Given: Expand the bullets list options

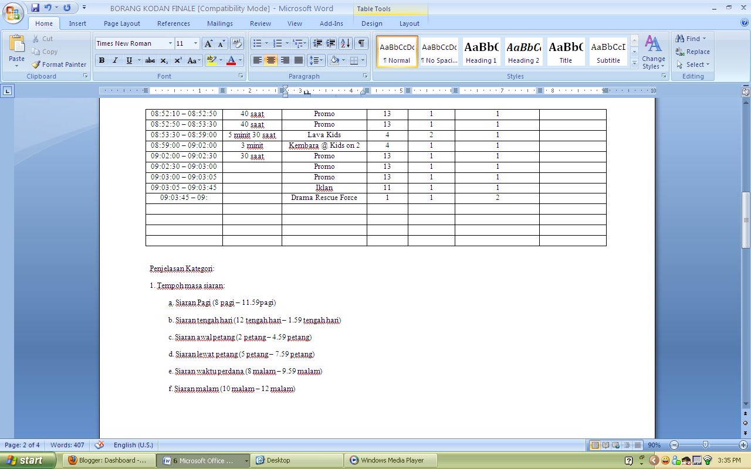Looking at the screenshot, I should tap(266, 43).
